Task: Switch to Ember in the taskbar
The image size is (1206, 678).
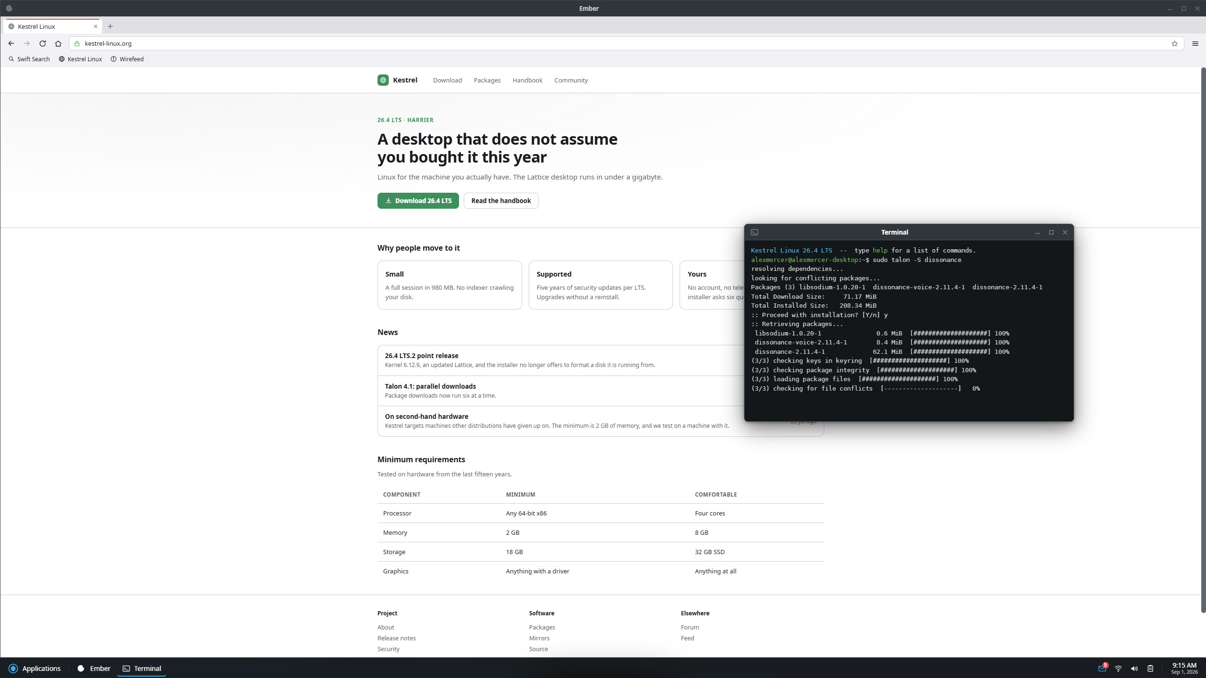Action: 94,668
